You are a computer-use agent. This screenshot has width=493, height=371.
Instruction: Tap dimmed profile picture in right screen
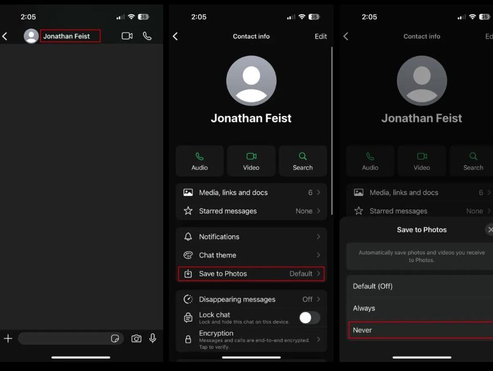click(421, 81)
